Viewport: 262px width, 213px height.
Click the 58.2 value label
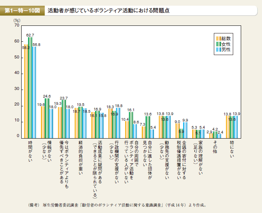click(26, 48)
